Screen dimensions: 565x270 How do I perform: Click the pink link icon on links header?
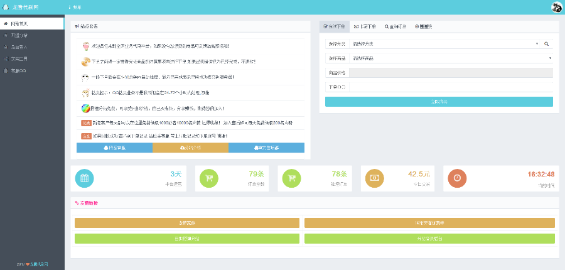77,203
